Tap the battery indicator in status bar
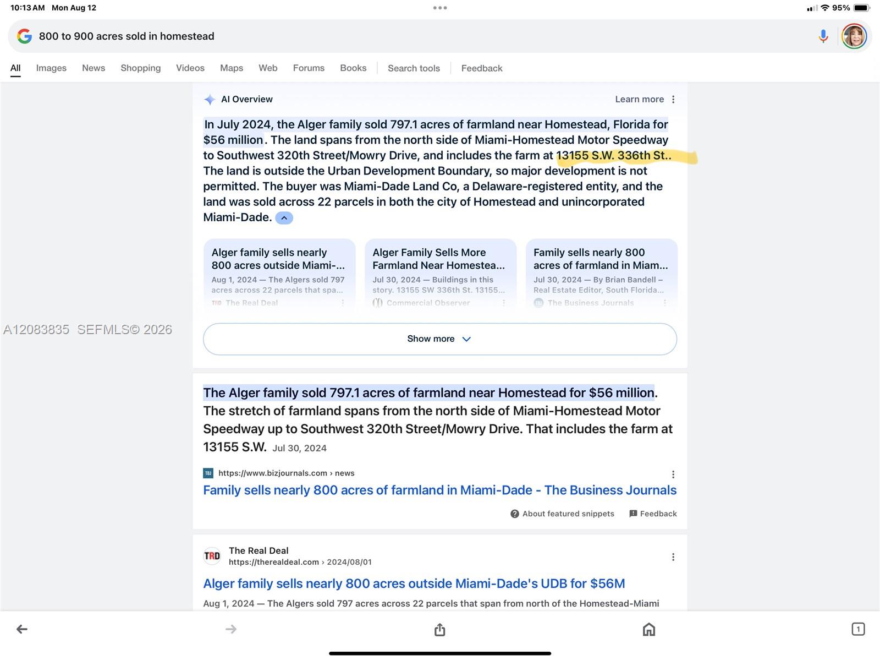The height and width of the screenshot is (660, 880). pos(862,8)
